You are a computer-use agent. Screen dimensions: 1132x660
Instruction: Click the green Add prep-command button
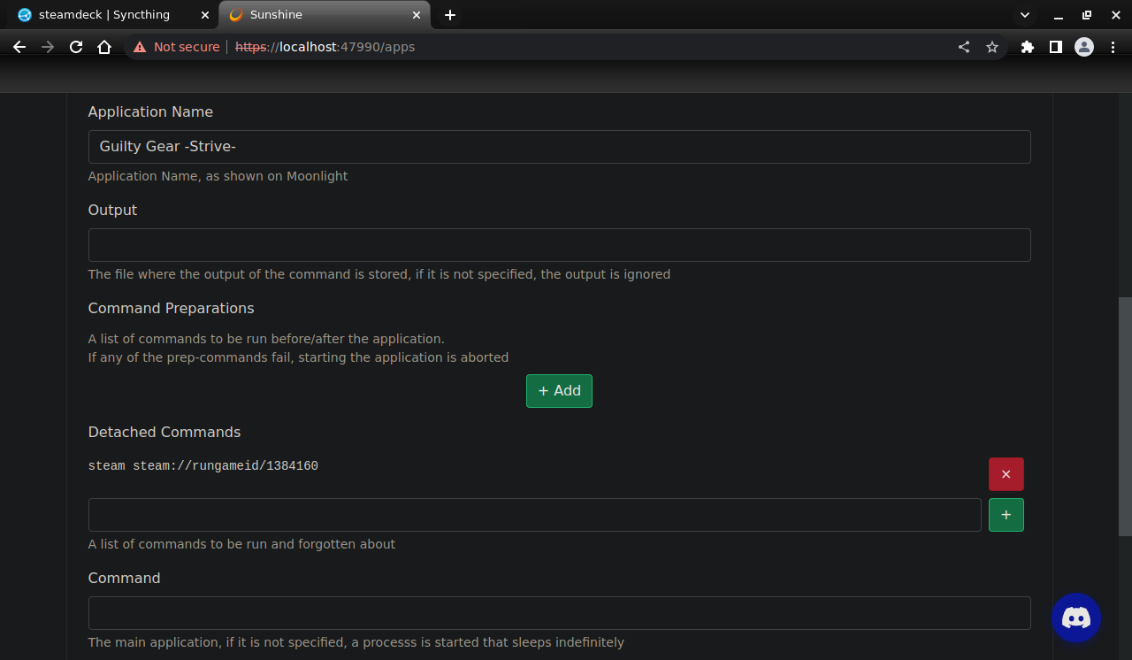pyautogui.click(x=559, y=391)
